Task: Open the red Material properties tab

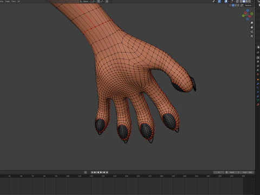Action: point(258,105)
